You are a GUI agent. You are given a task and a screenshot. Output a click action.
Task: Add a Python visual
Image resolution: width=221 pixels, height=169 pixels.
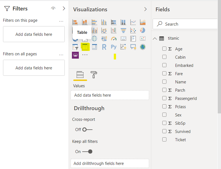[x=114, y=47]
